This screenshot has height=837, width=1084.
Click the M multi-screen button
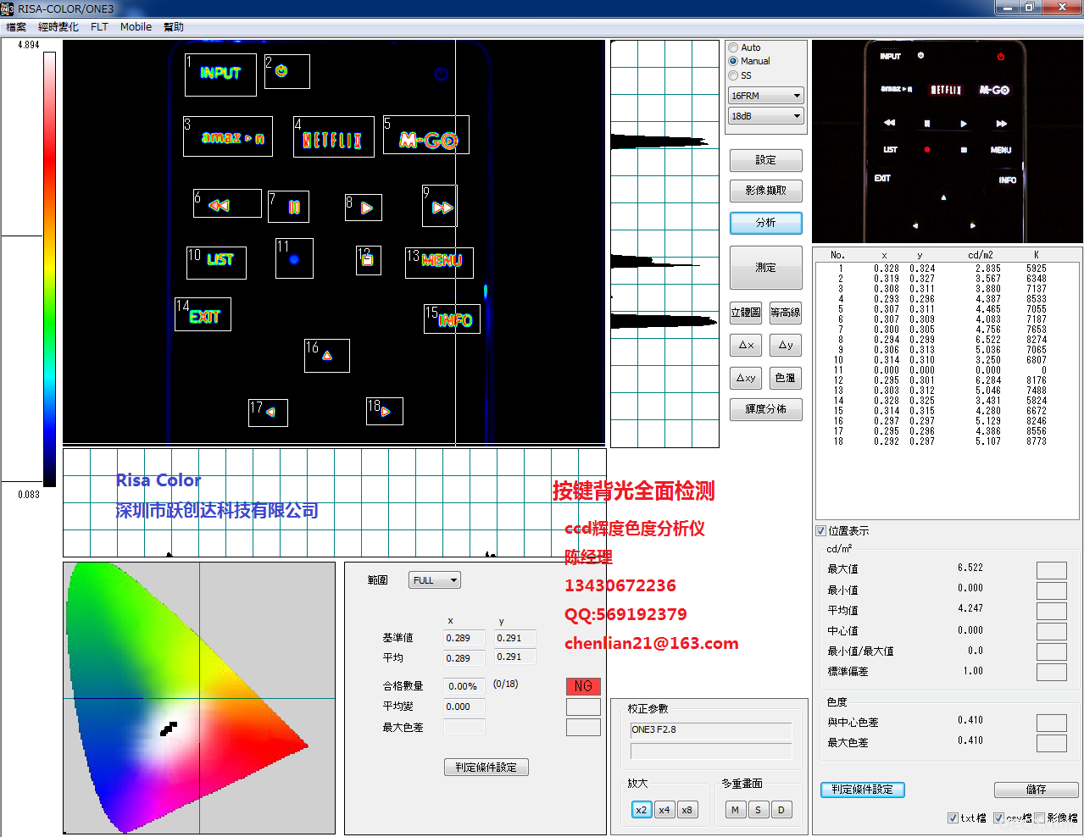coord(736,810)
